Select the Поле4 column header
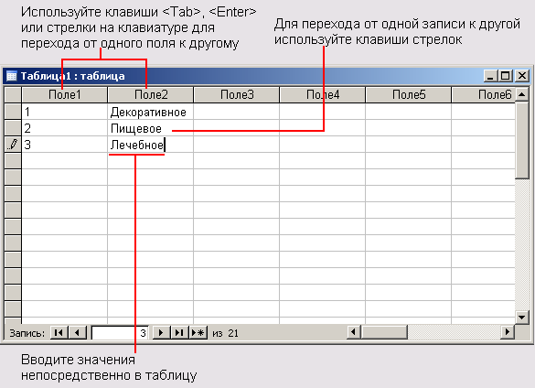 pos(323,94)
